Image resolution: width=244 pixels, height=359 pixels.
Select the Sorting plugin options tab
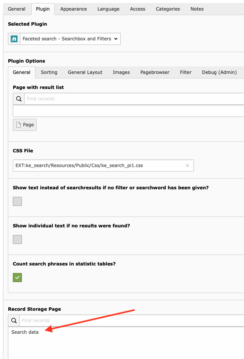(x=49, y=72)
